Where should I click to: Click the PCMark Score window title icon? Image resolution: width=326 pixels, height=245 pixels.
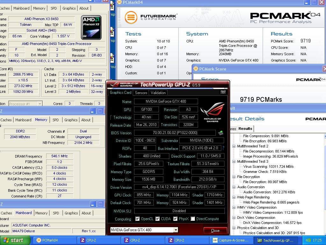click(x=196, y=69)
